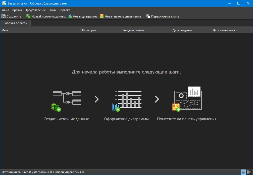The image size is (253, 175).
Task: Sort by the Категория column header
Action: 100,30
